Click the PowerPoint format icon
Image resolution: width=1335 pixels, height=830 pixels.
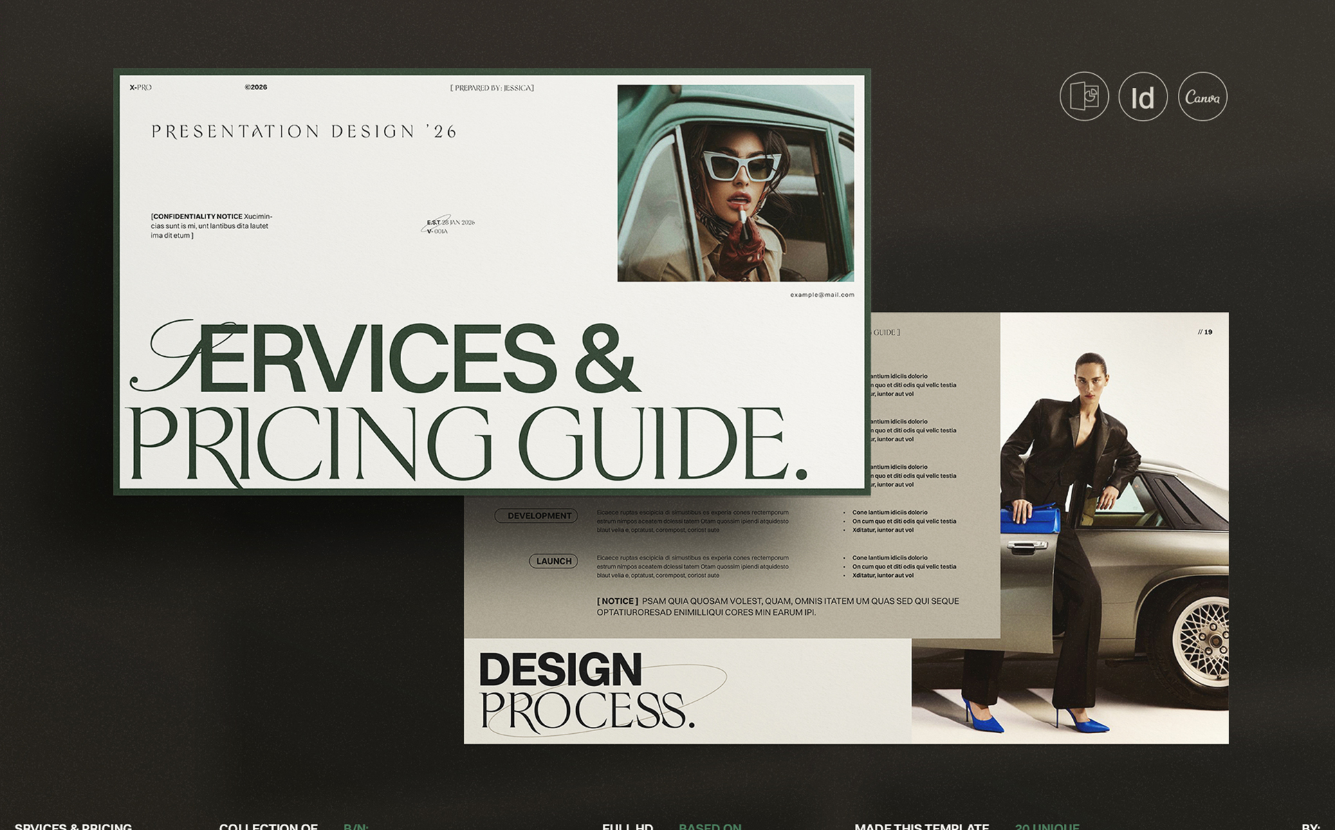1084,97
